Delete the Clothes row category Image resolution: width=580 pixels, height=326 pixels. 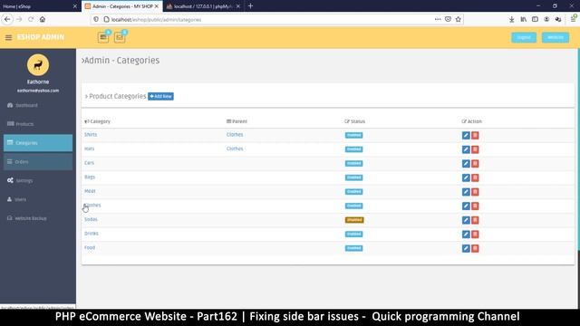pyautogui.click(x=475, y=206)
